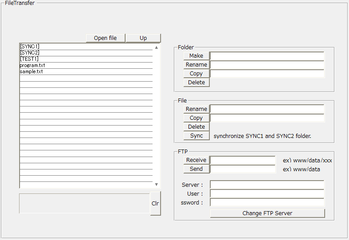Focus the Folder Rename text field
The height and width of the screenshot is (240, 349).
click(267, 65)
